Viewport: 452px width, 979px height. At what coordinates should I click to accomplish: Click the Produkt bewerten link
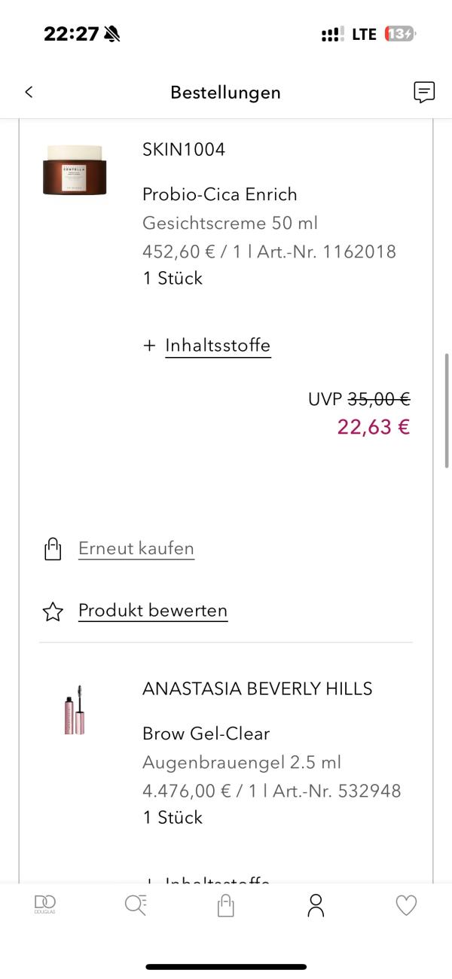click(x=153, y=610)
